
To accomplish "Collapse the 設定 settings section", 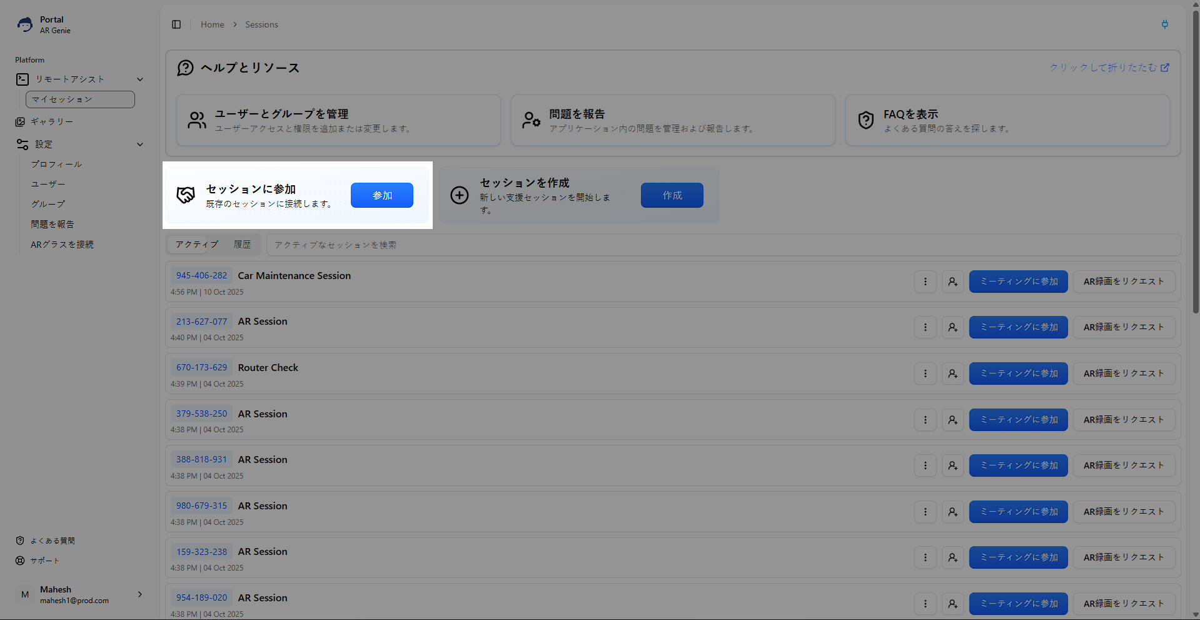I will [140, 145].
